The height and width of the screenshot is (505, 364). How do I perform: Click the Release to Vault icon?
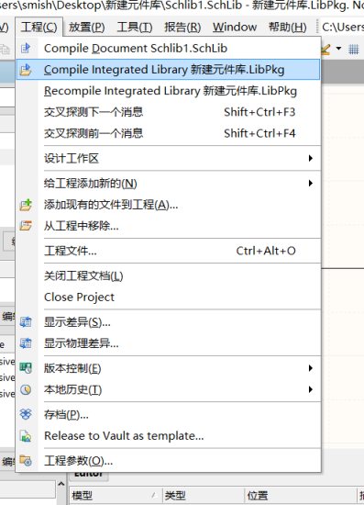click(x=26, y=436)
